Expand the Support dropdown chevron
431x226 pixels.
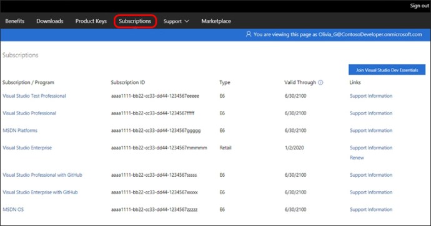click(x=187, y=21)
